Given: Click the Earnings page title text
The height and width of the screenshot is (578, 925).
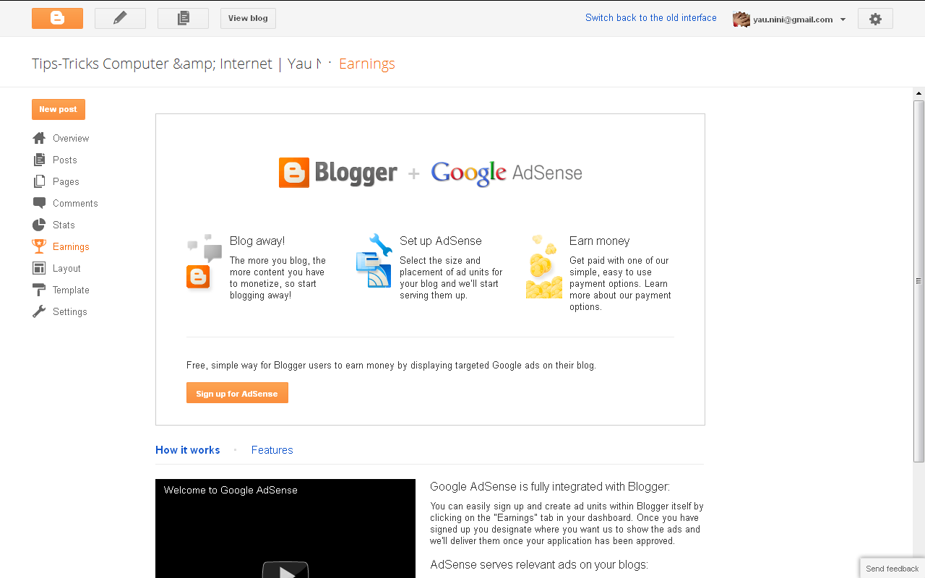Looking at the screenshot, I should coord(367,64).
